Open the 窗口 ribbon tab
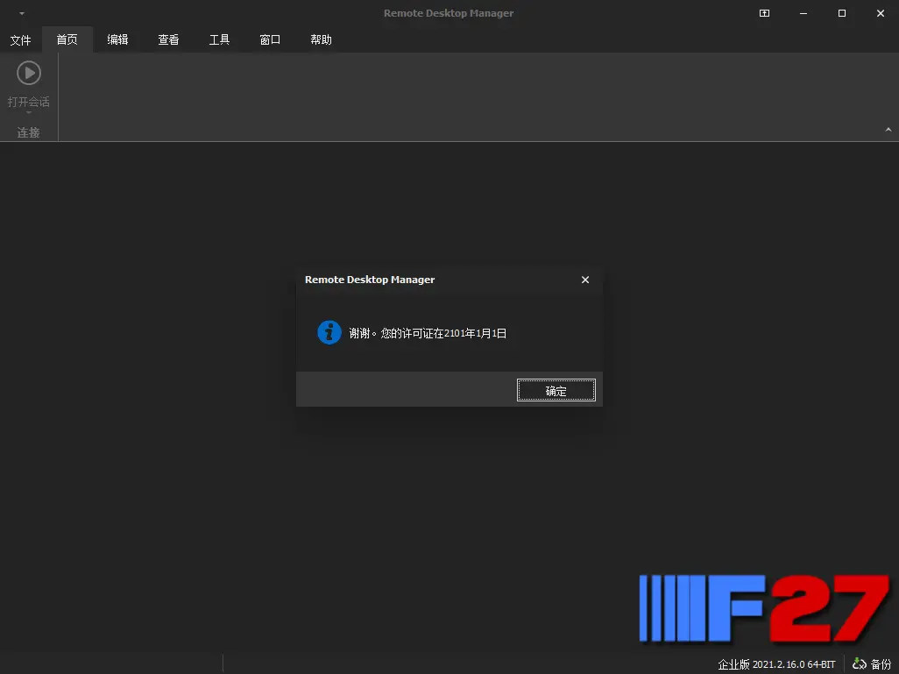This screenshot has height=674, width=899. (270, 39)
